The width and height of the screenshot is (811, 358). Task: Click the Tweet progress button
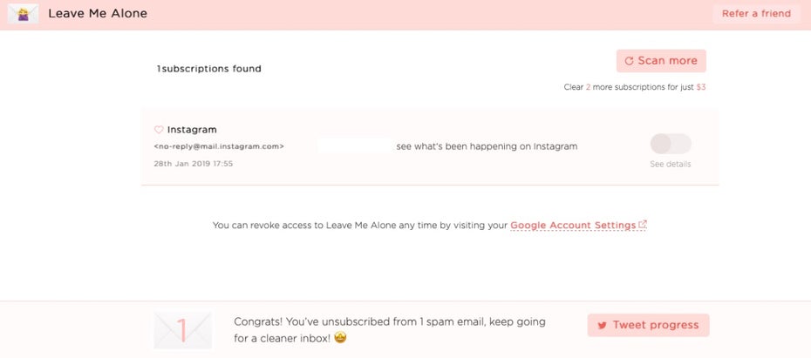[648, 326]
